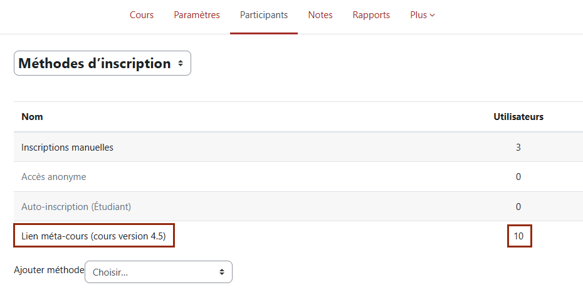Click the Ajouter méthode label
The image size is (583, 295).
pyautogui.click(x=49, y=270)
